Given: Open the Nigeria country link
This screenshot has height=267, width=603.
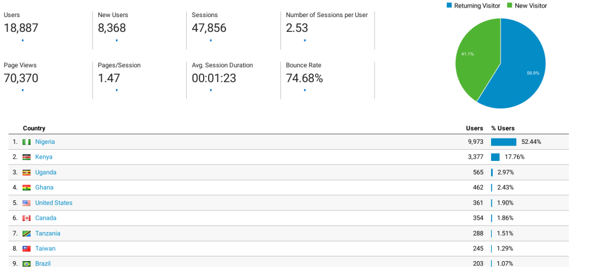Looking at the screenshot, I should tap(45, 141).
